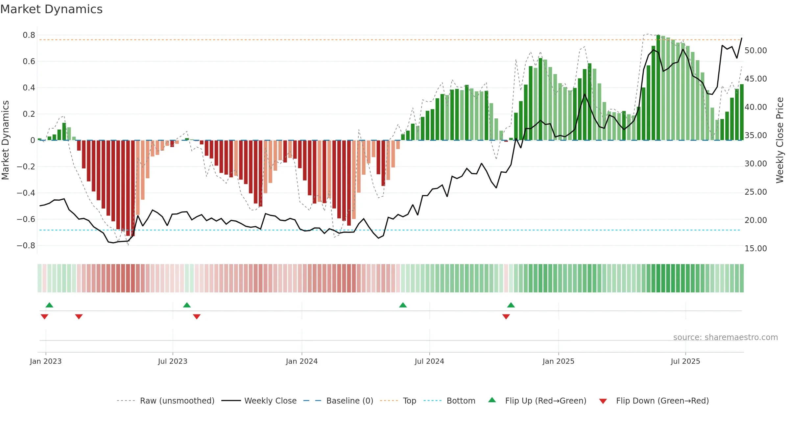The image size is (789, 444).
Task: Click the green Flip Up marker after Jul 2023
Action: (187, 305)
